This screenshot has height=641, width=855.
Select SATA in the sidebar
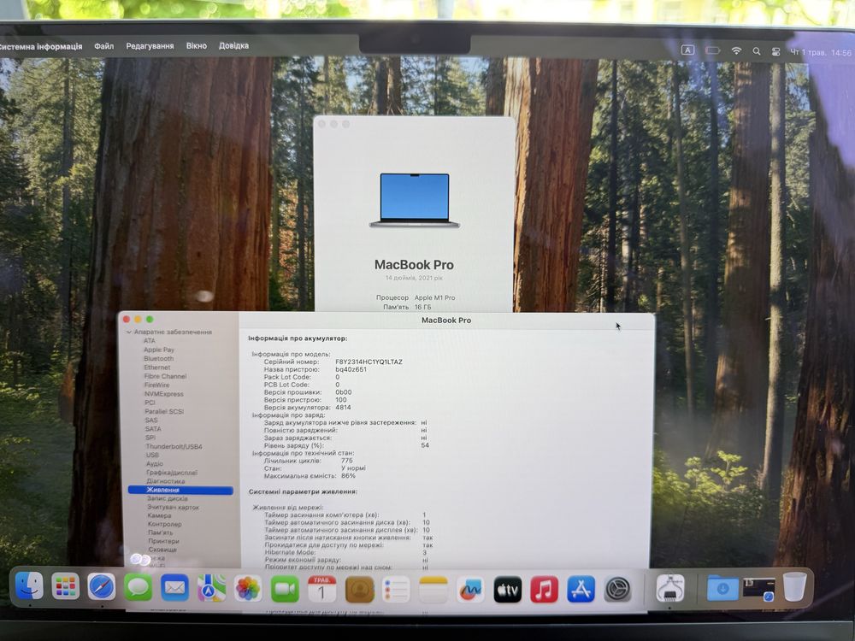click(x=153, y=428)
